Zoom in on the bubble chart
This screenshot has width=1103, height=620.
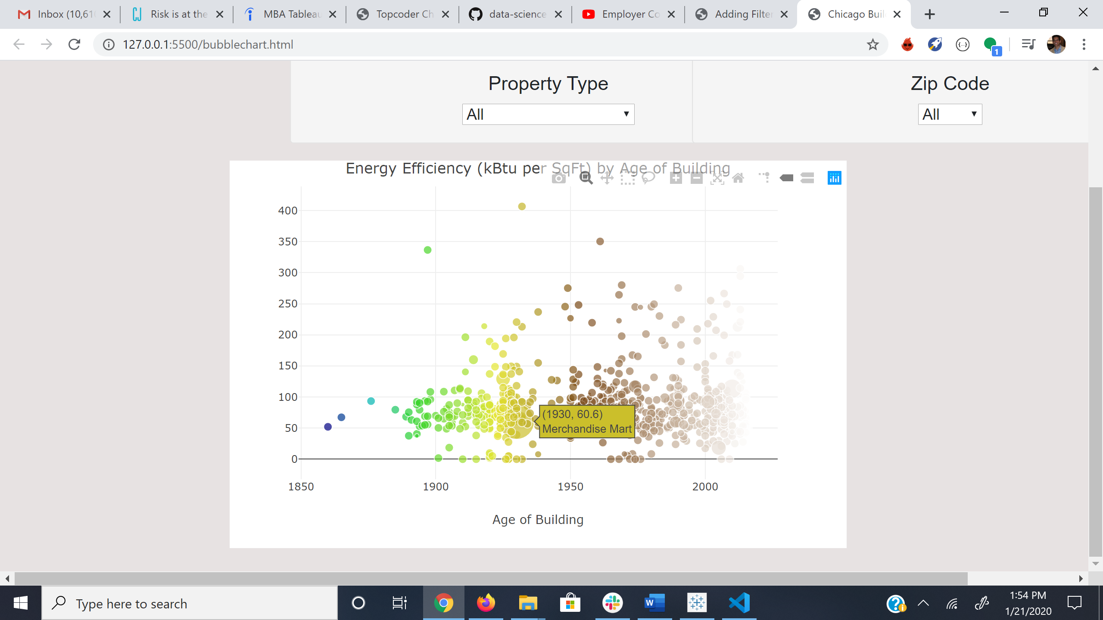coord(675,178)
